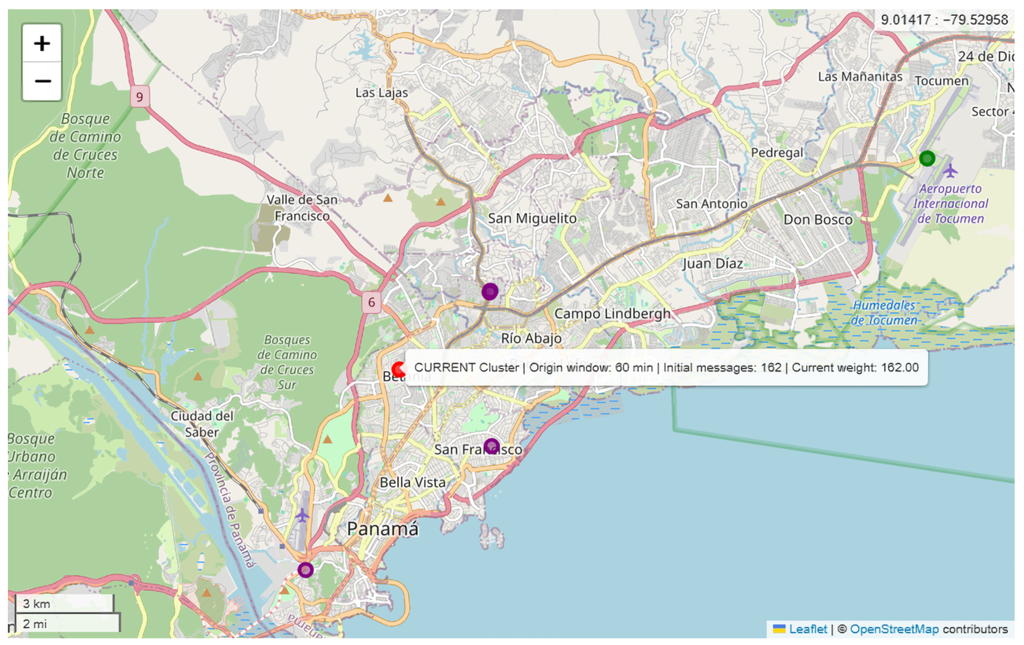Select purple marker near San Miguelito
Viewport: 1024px width, 645px height.
point(489,292)
